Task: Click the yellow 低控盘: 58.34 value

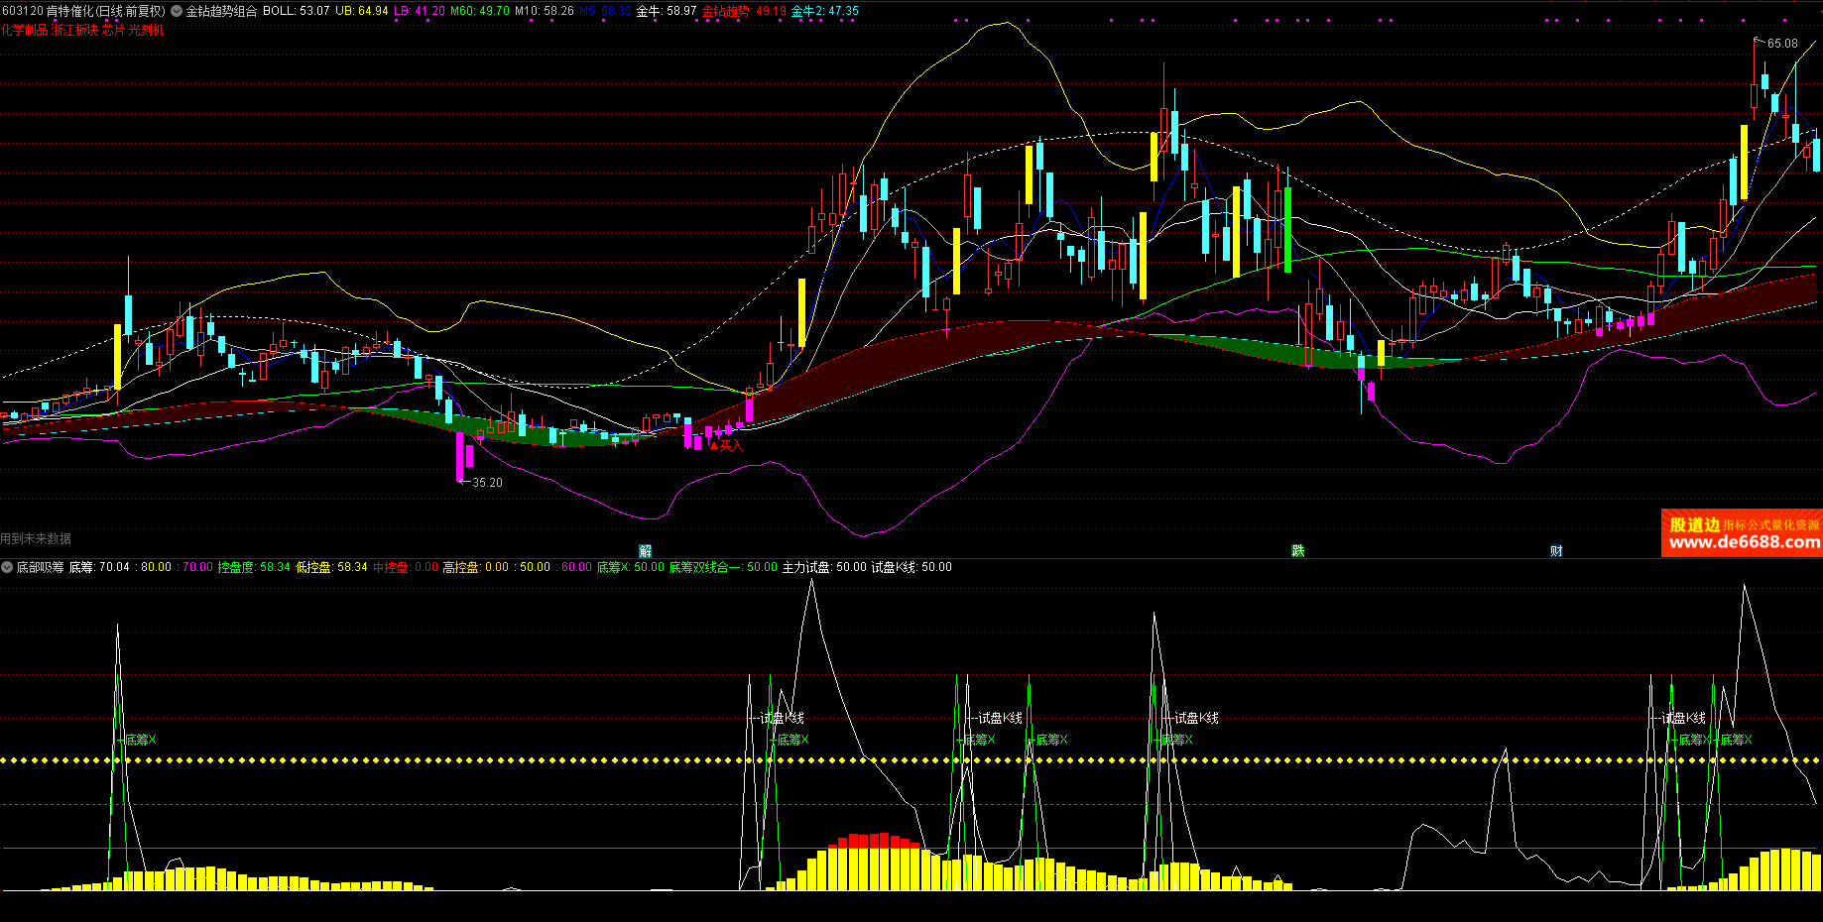Action: (331, 567)
